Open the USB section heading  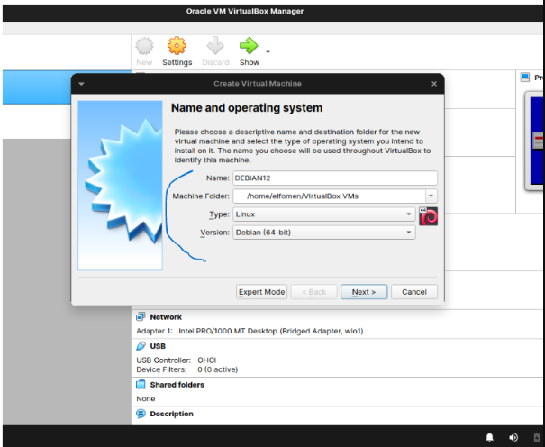pos(158,346)
